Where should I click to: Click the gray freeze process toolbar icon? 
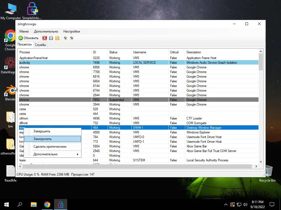[51, 38]
